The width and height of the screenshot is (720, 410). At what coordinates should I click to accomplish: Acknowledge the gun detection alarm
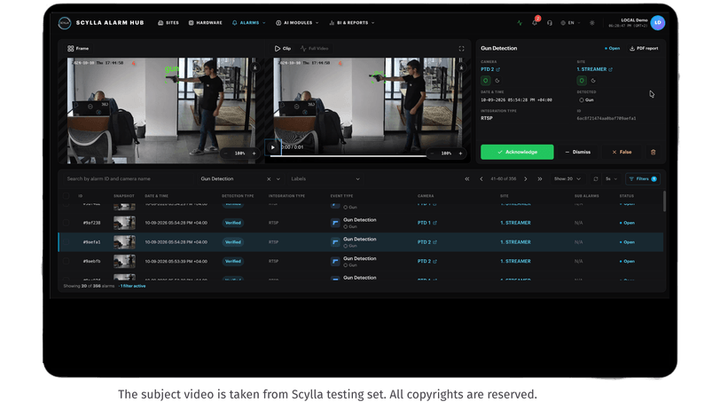(517, 152)
